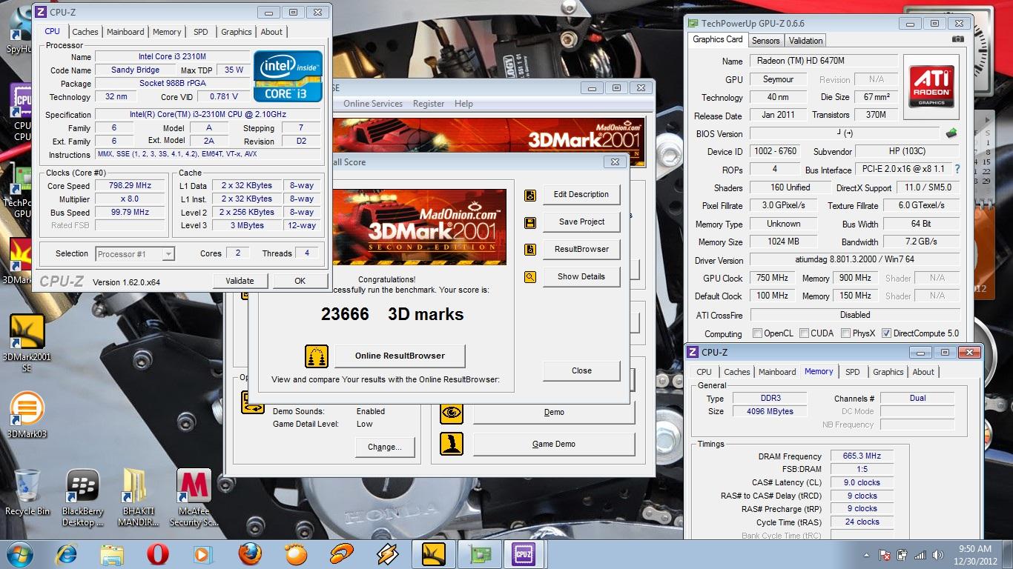Open the SPD tab in top CPU-Z window
The image size is (1013, 569).
201,32
